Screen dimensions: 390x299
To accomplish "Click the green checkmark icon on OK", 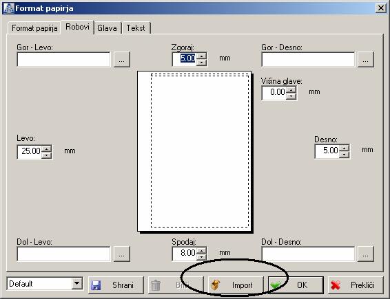I will pyautogui.click(x=276, y=285).
